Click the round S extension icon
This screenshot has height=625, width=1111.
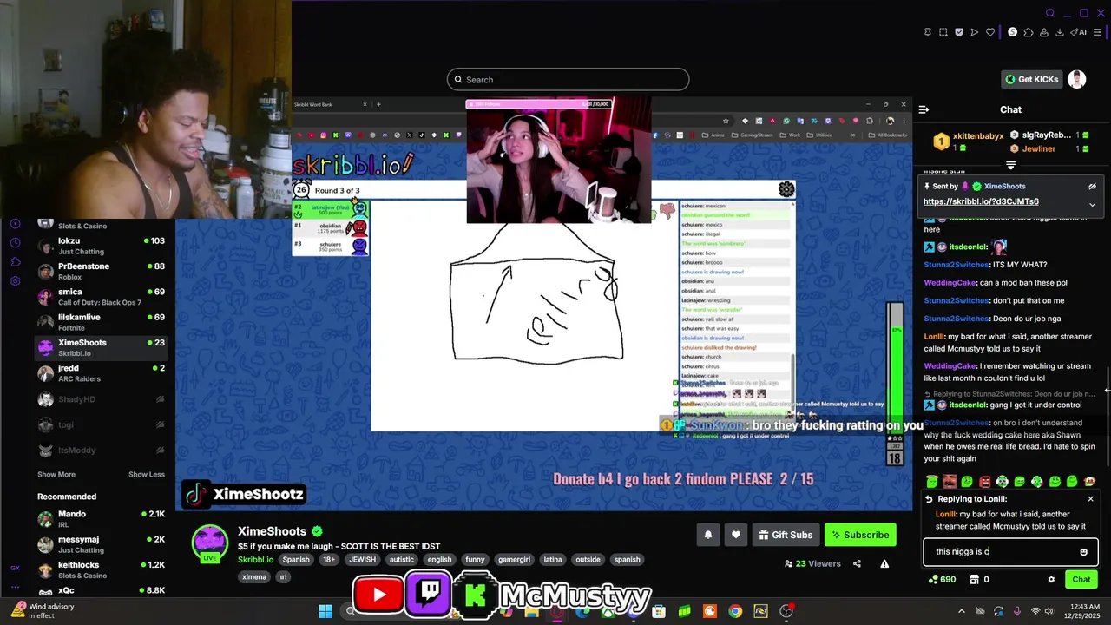tap(1012, 32)
